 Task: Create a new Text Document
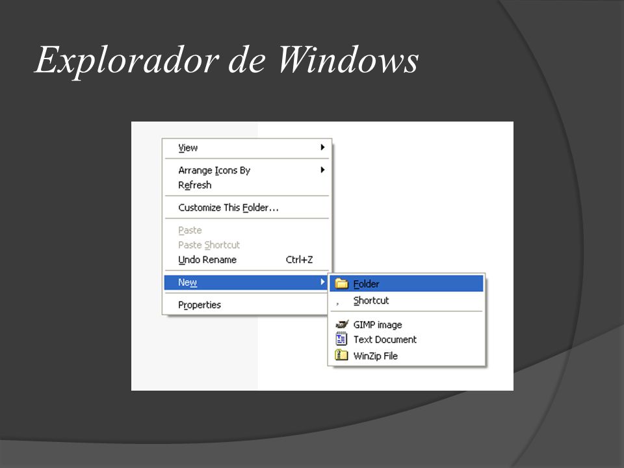(406, 339)
